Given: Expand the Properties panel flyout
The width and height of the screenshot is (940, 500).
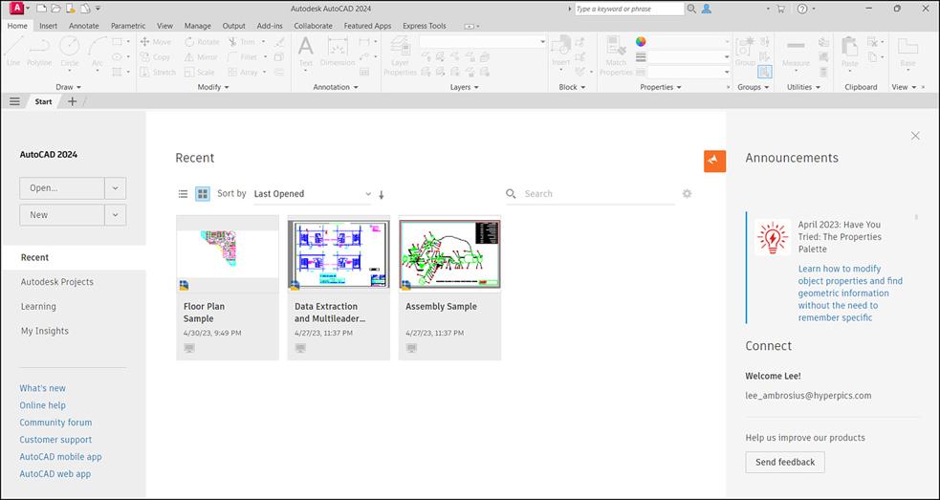Looking at the screenshot, I should (x=661, y=87).
